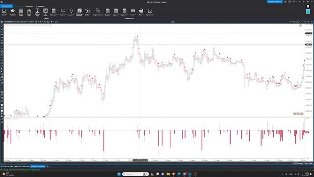314x177 pixels.
Task: Open File Explorer from taskbar
Action: tap(168, 174)
